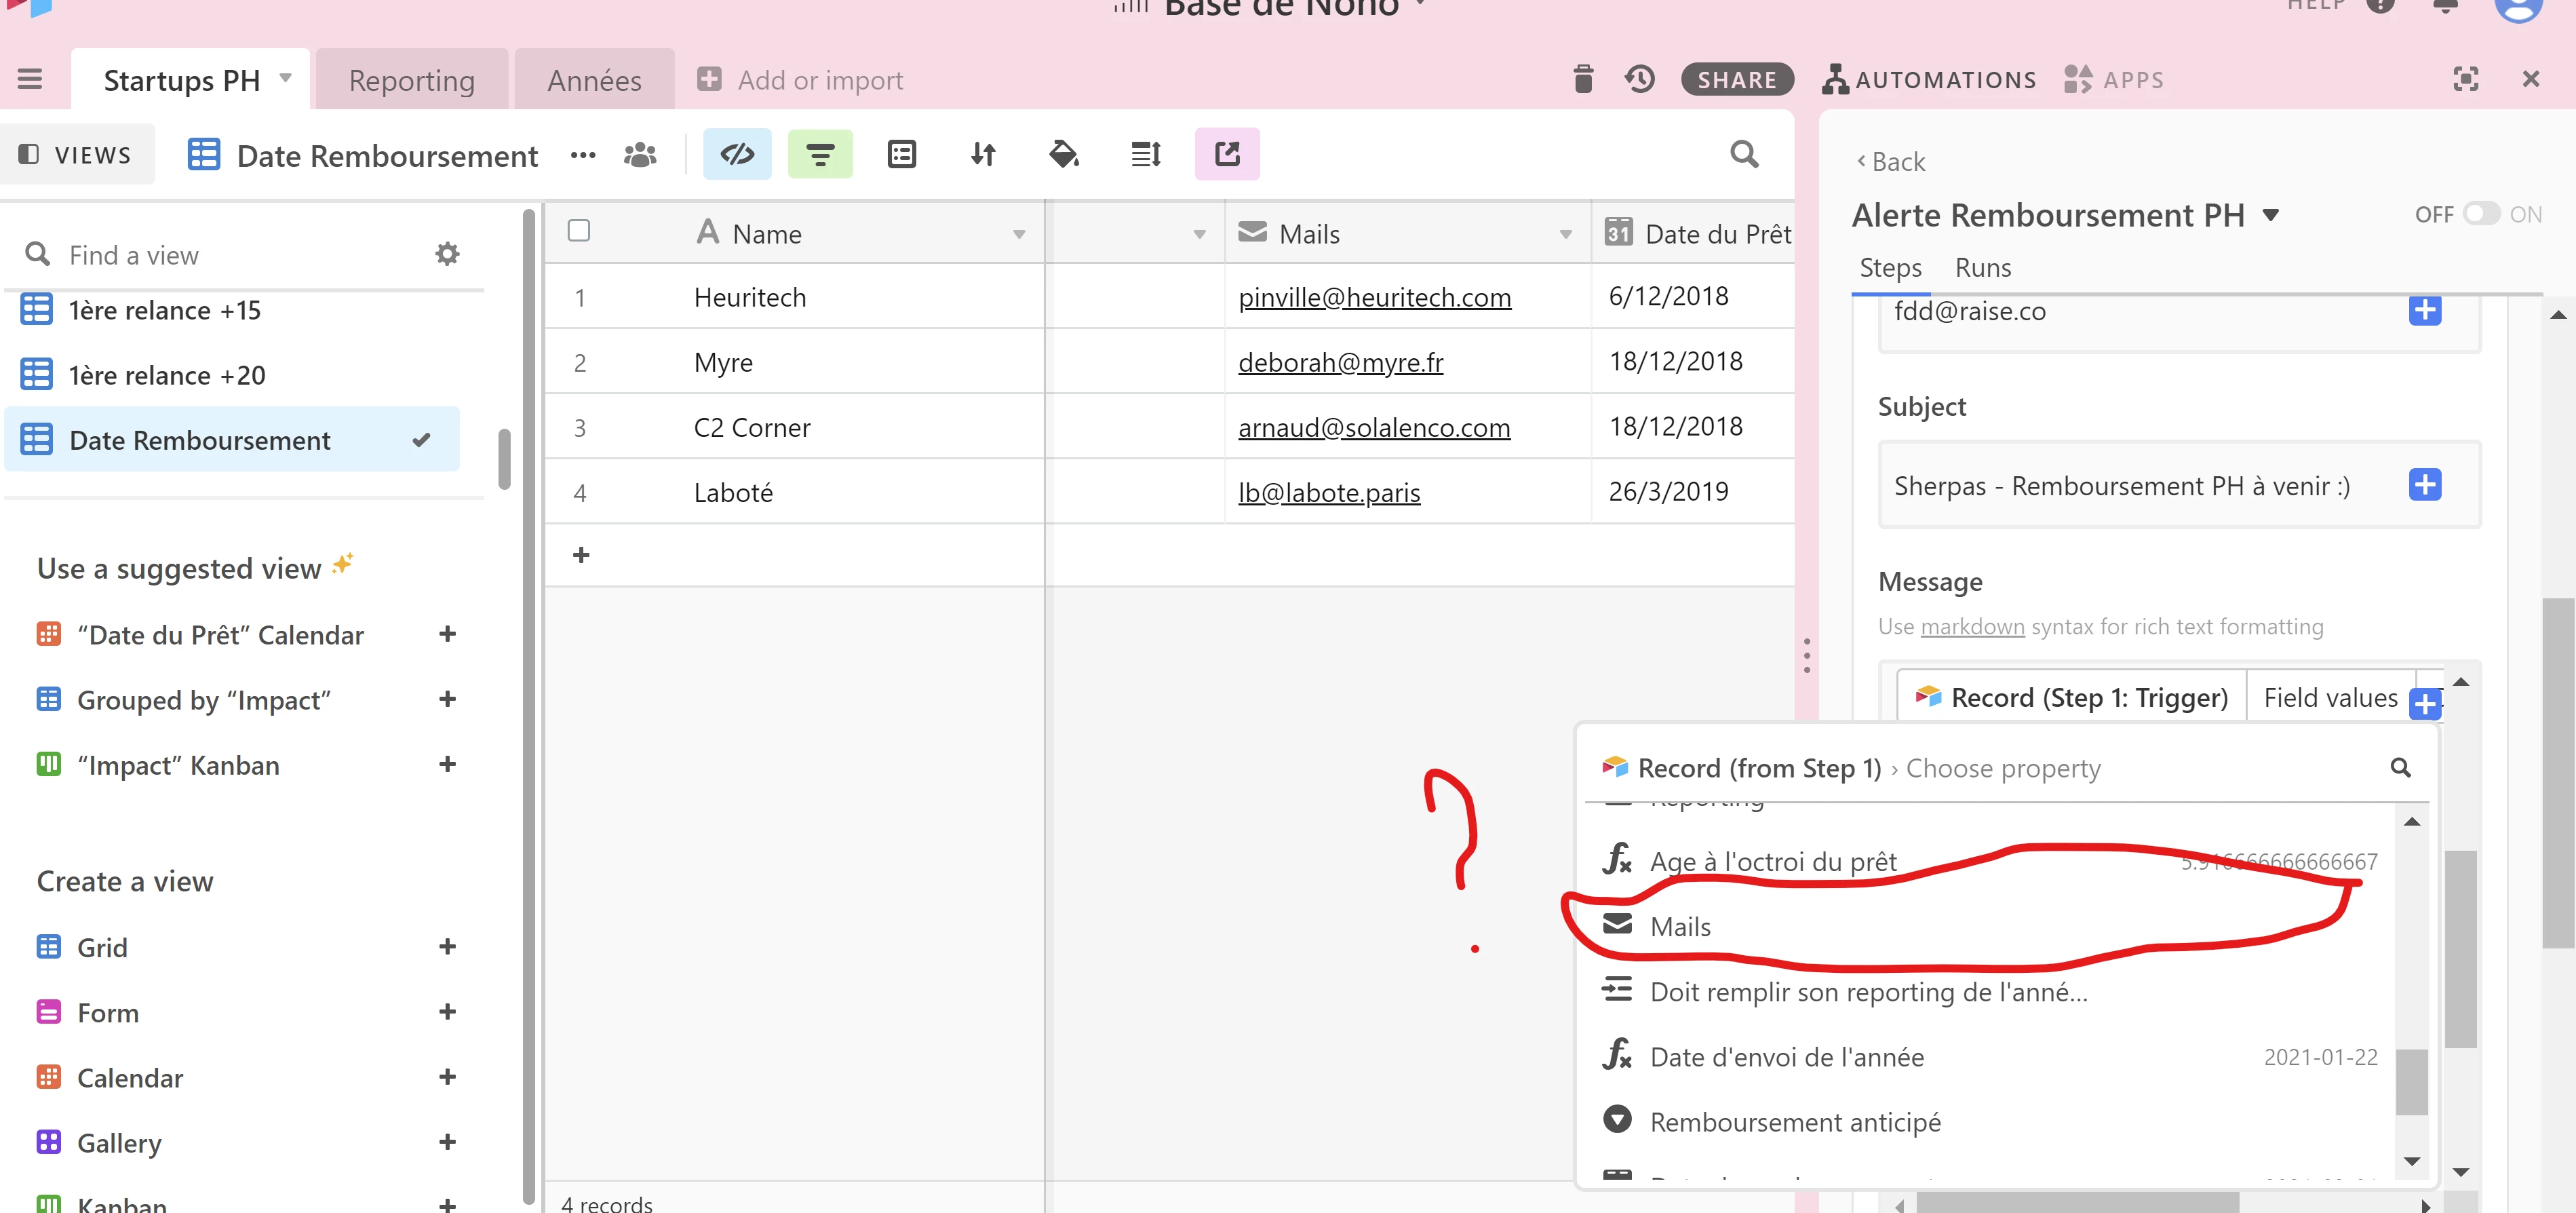
Task: Switch to the Années table tab
Action: pyautogui.click(x=594, y=80)
